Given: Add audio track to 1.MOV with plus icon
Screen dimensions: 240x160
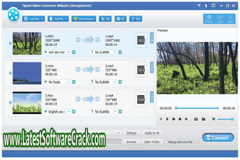Looking at the screenshot, I should tap(74, 52).
